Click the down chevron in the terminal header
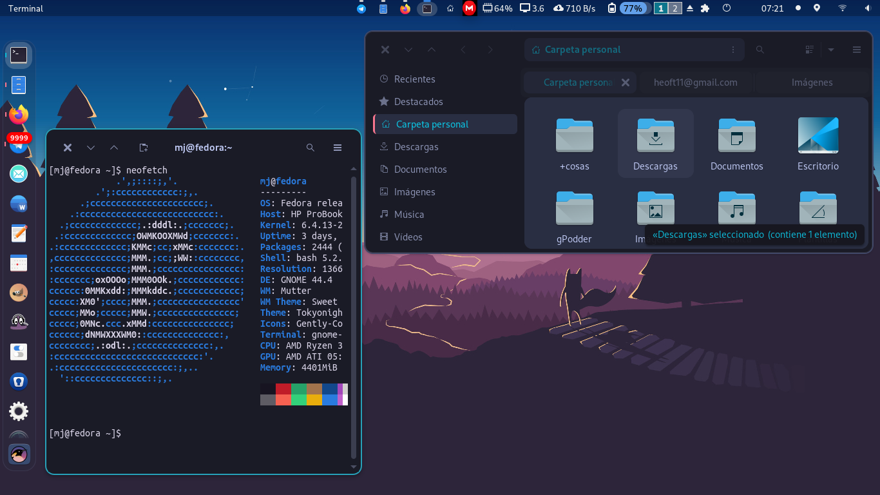 click(x=91, y=148)
